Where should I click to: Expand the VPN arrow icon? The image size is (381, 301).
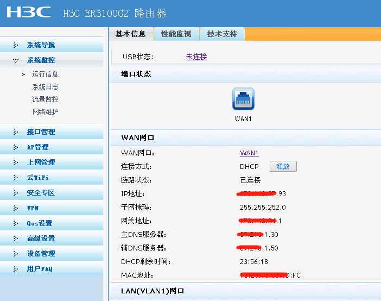click(16, 208)
